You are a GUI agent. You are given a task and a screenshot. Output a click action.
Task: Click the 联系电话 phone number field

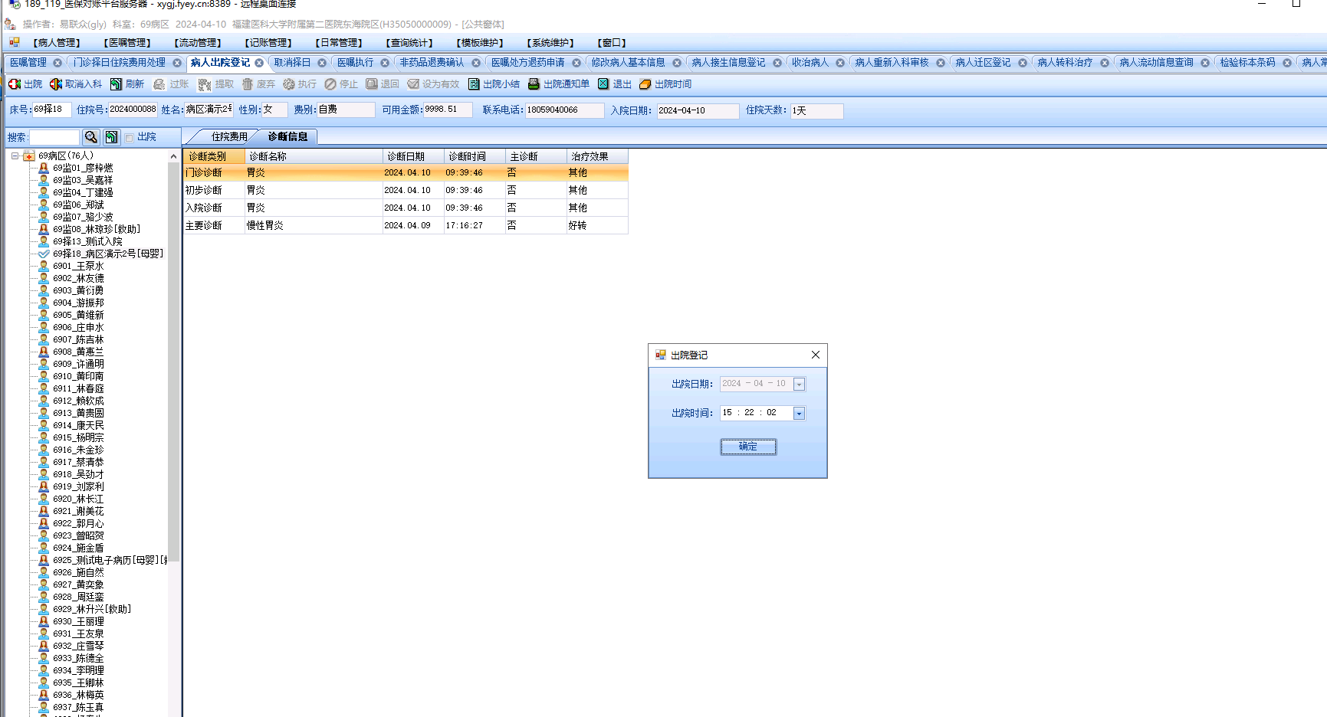pyautogui.click(x=564, y=110)
